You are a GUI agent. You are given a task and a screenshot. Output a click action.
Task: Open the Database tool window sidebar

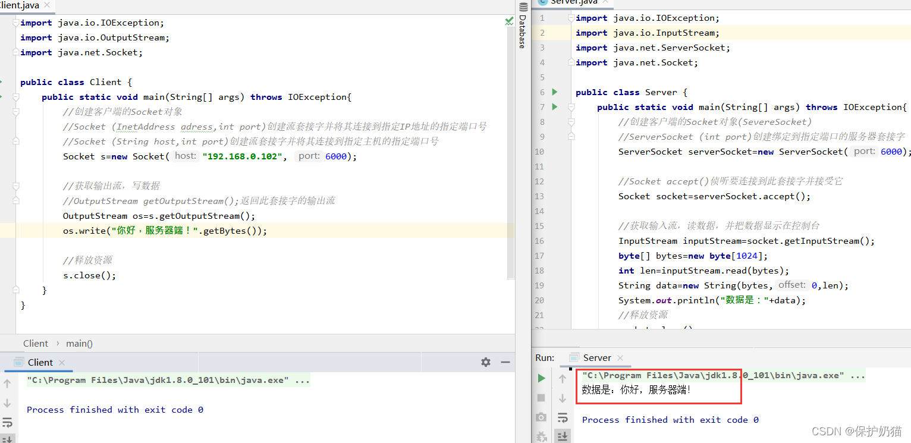522,27
